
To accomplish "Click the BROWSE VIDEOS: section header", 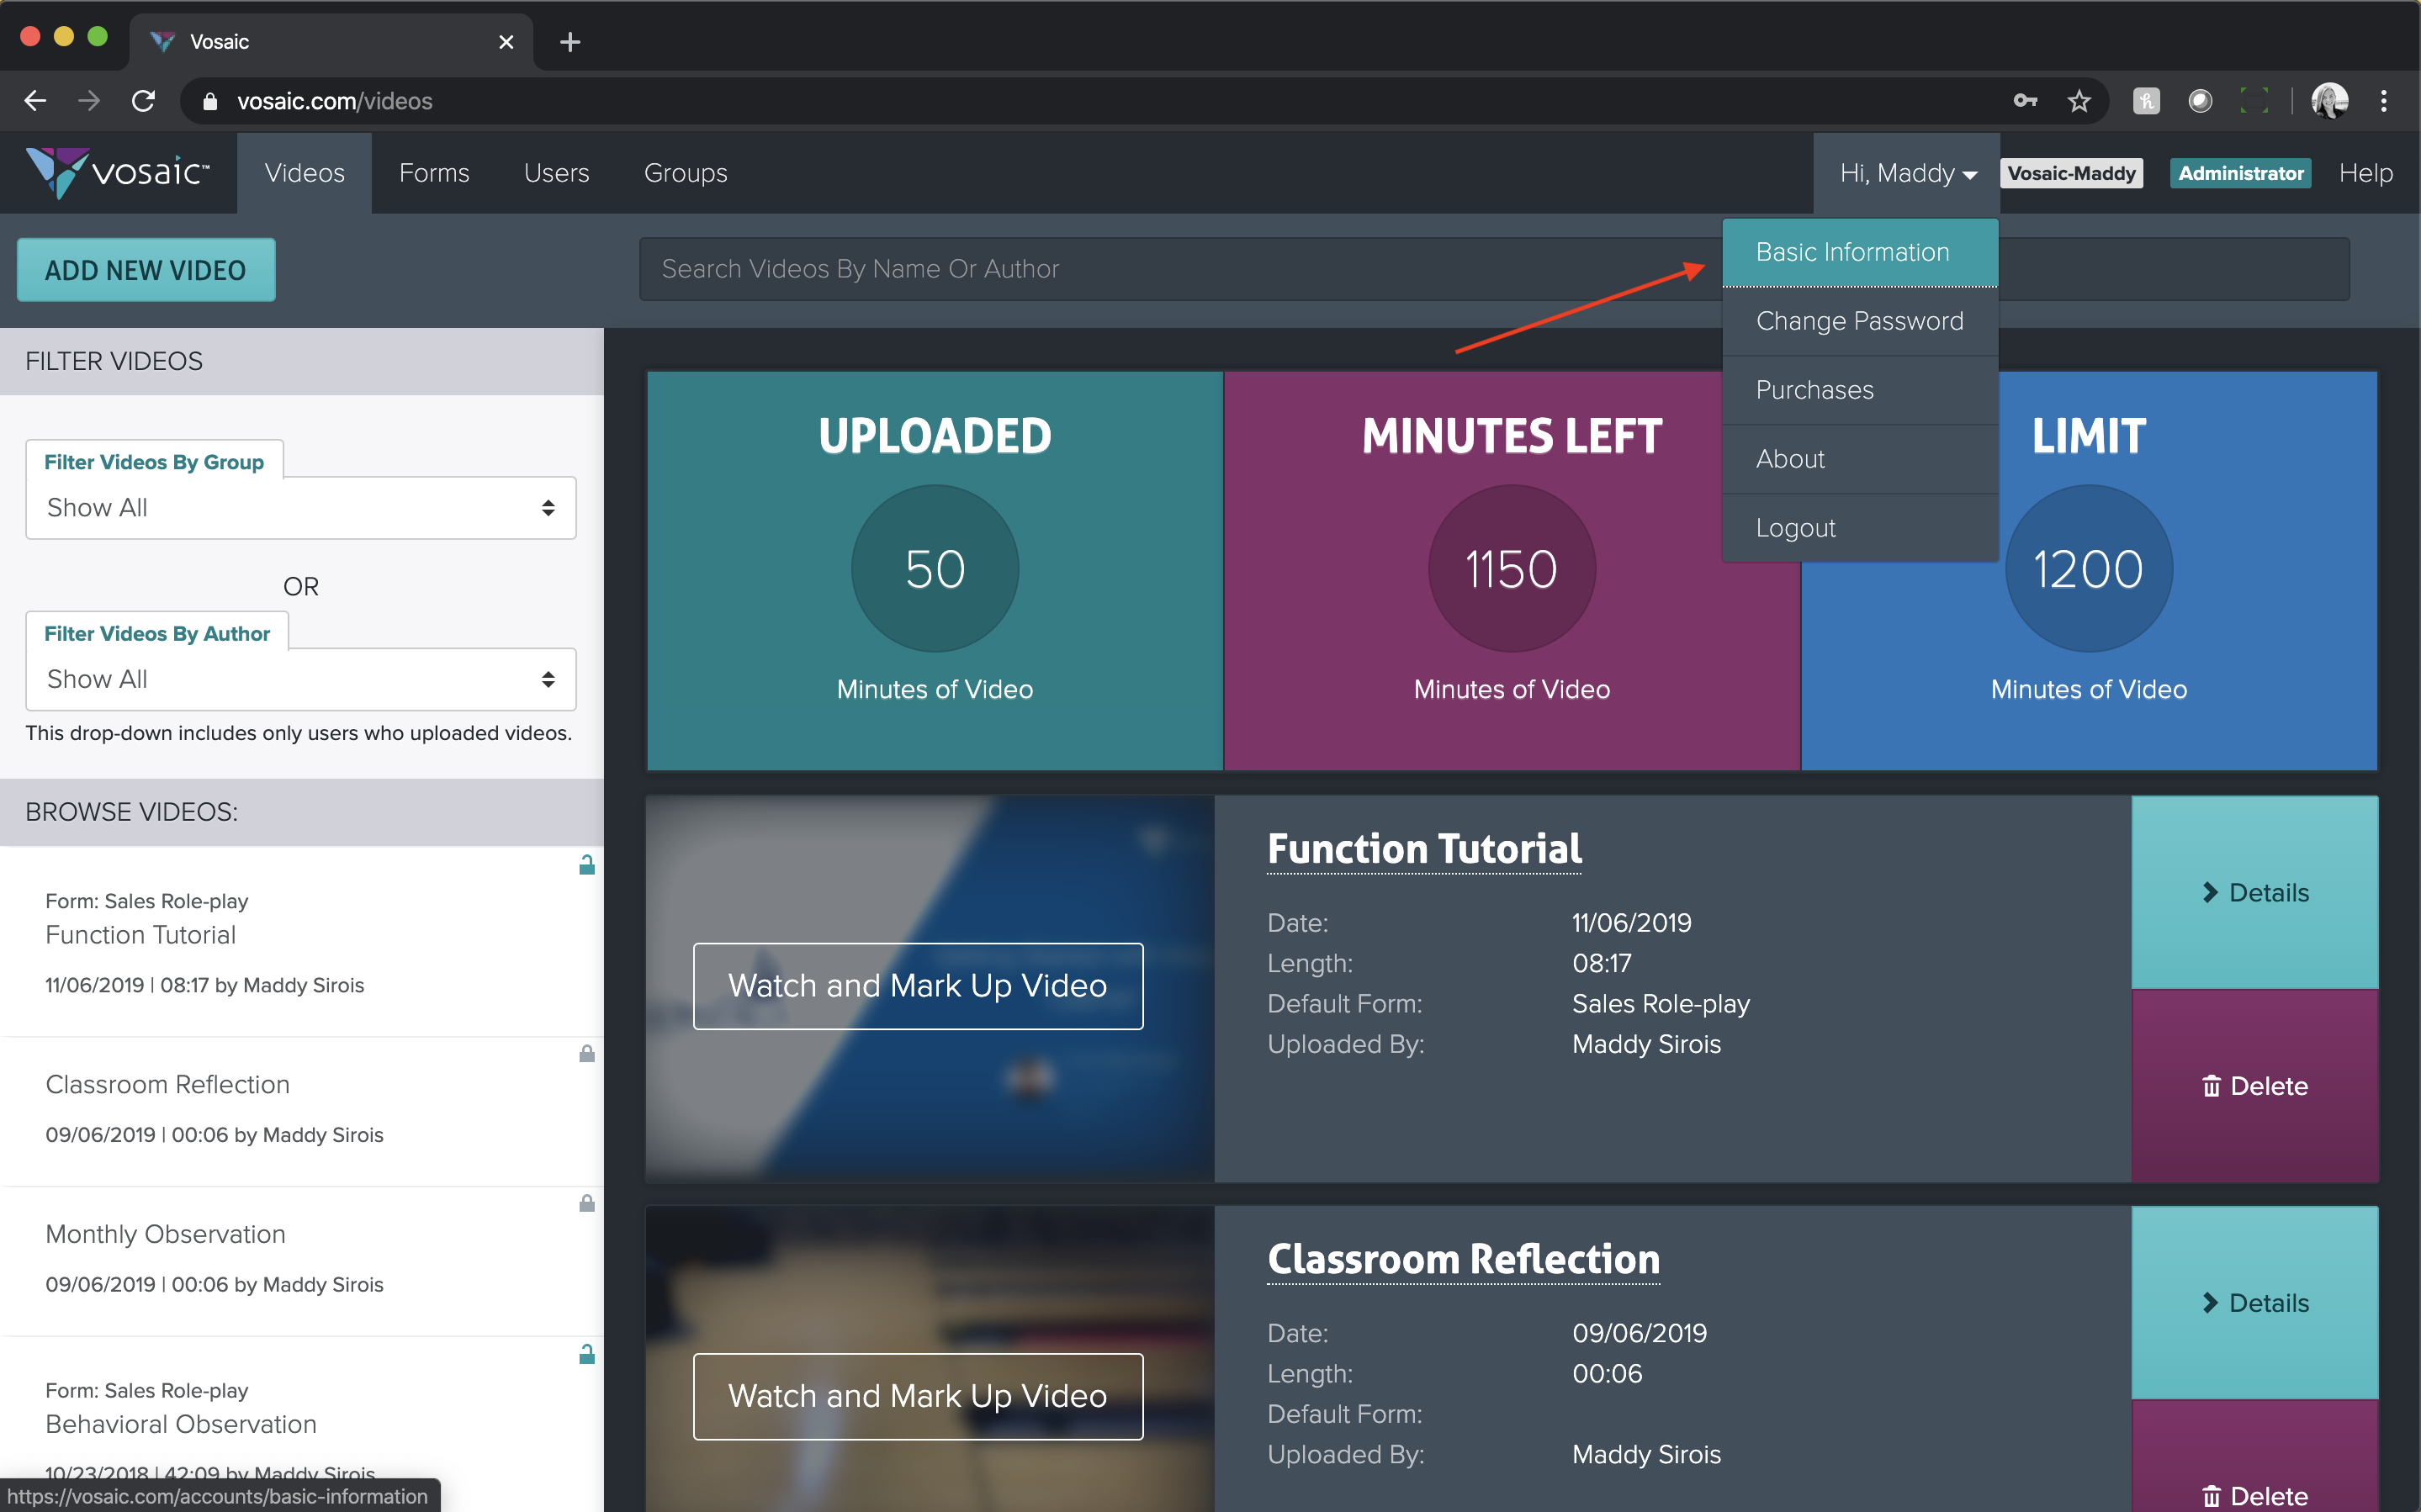I will click(x=301, y=812).
